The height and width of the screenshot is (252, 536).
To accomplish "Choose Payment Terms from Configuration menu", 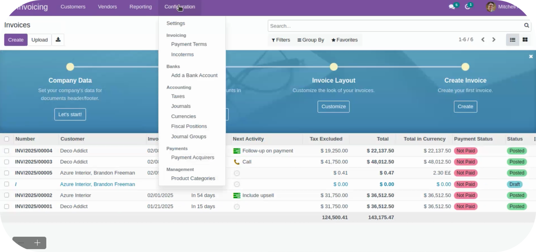I will click(x=189, y=44).
